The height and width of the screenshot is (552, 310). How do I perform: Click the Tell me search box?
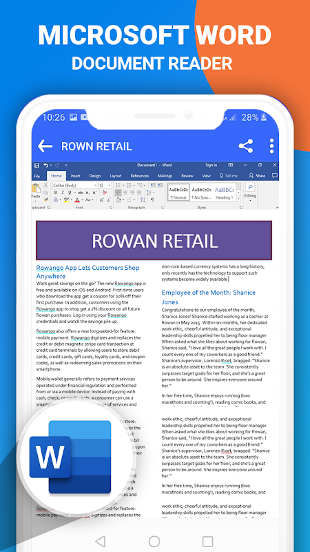click(229, 176)
